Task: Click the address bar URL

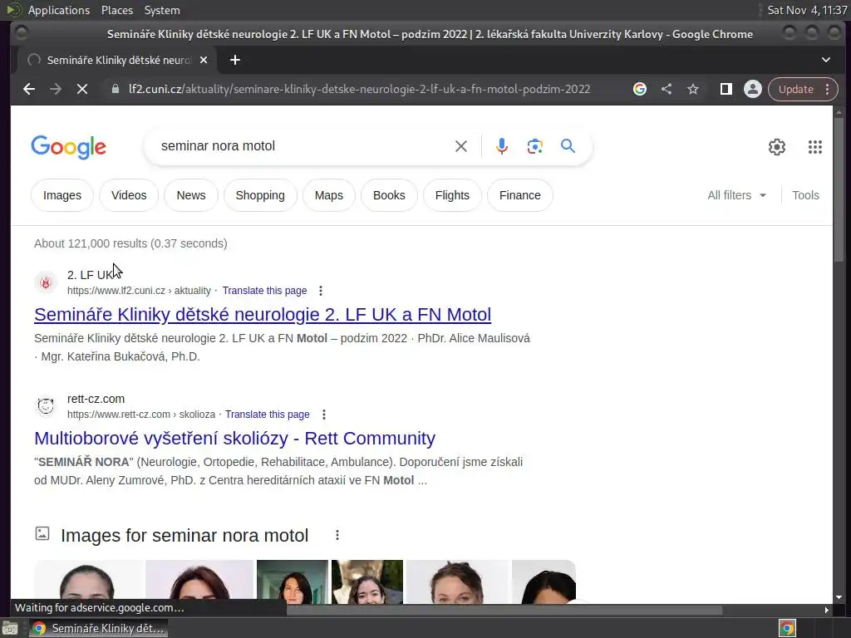Action: [x=359, y=90]
